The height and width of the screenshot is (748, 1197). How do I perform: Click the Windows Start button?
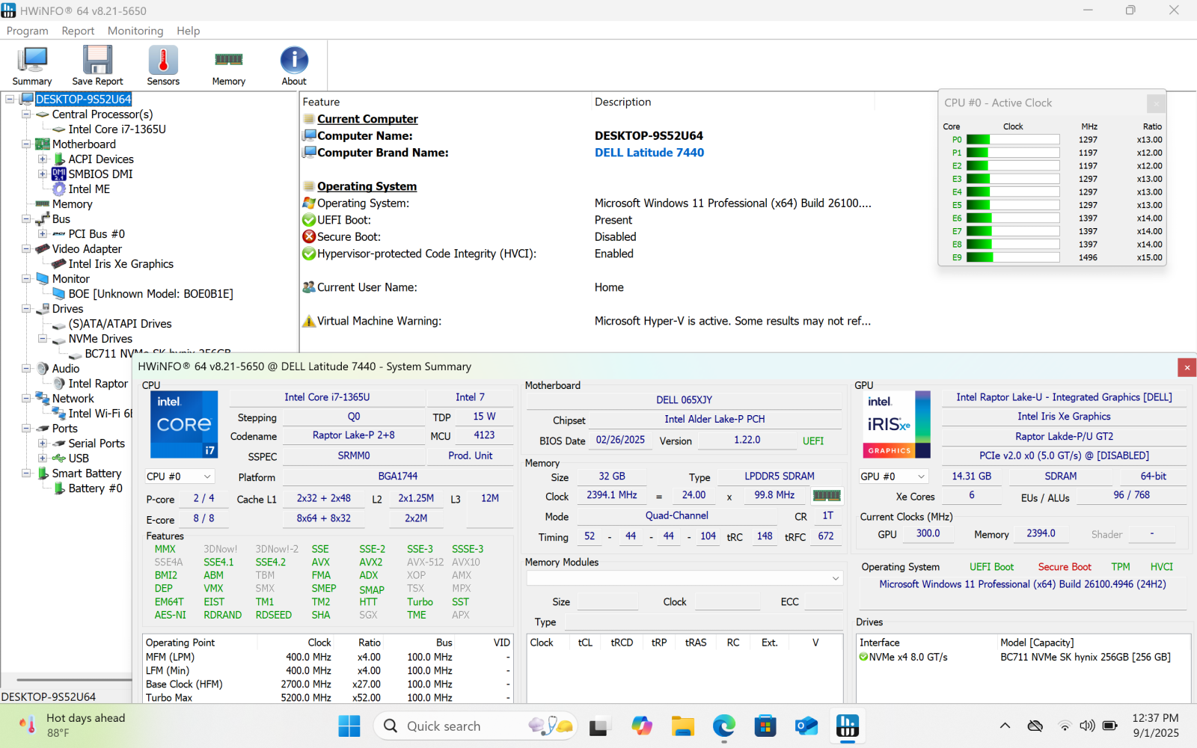(x=349, y=726)
